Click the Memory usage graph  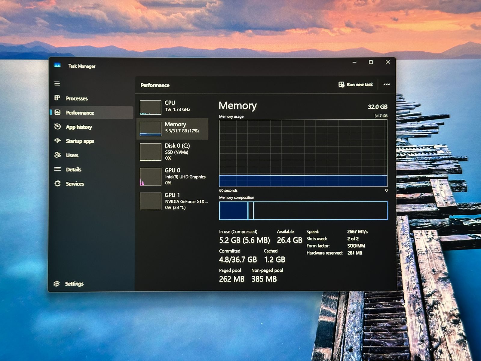303,153
